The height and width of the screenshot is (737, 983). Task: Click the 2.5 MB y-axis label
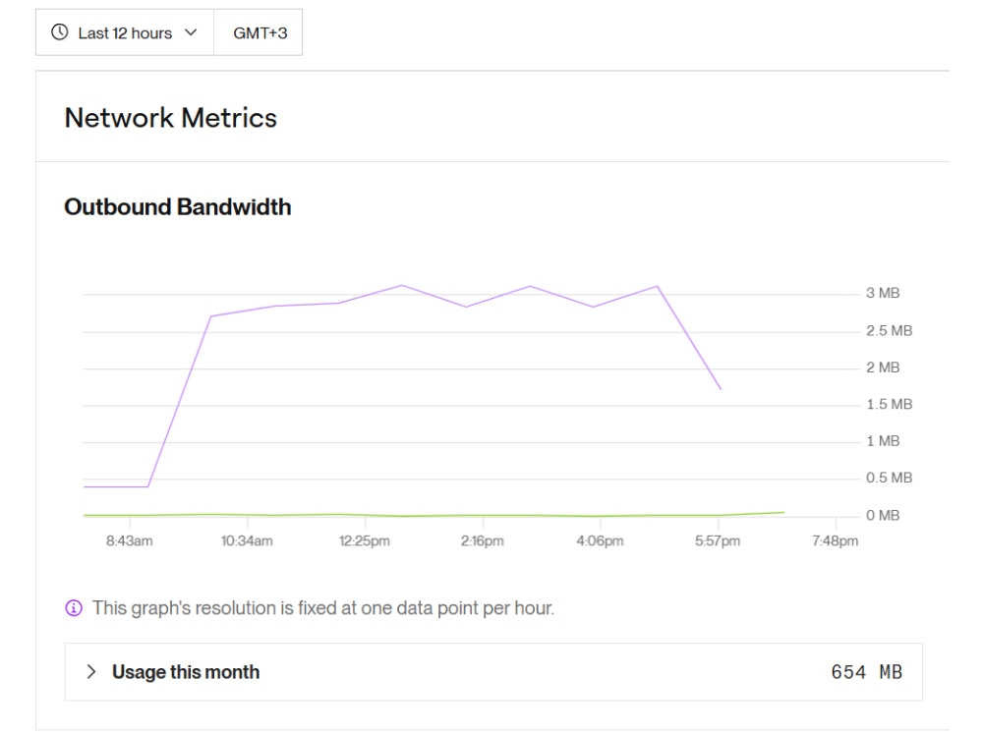[x=889, y=331]
